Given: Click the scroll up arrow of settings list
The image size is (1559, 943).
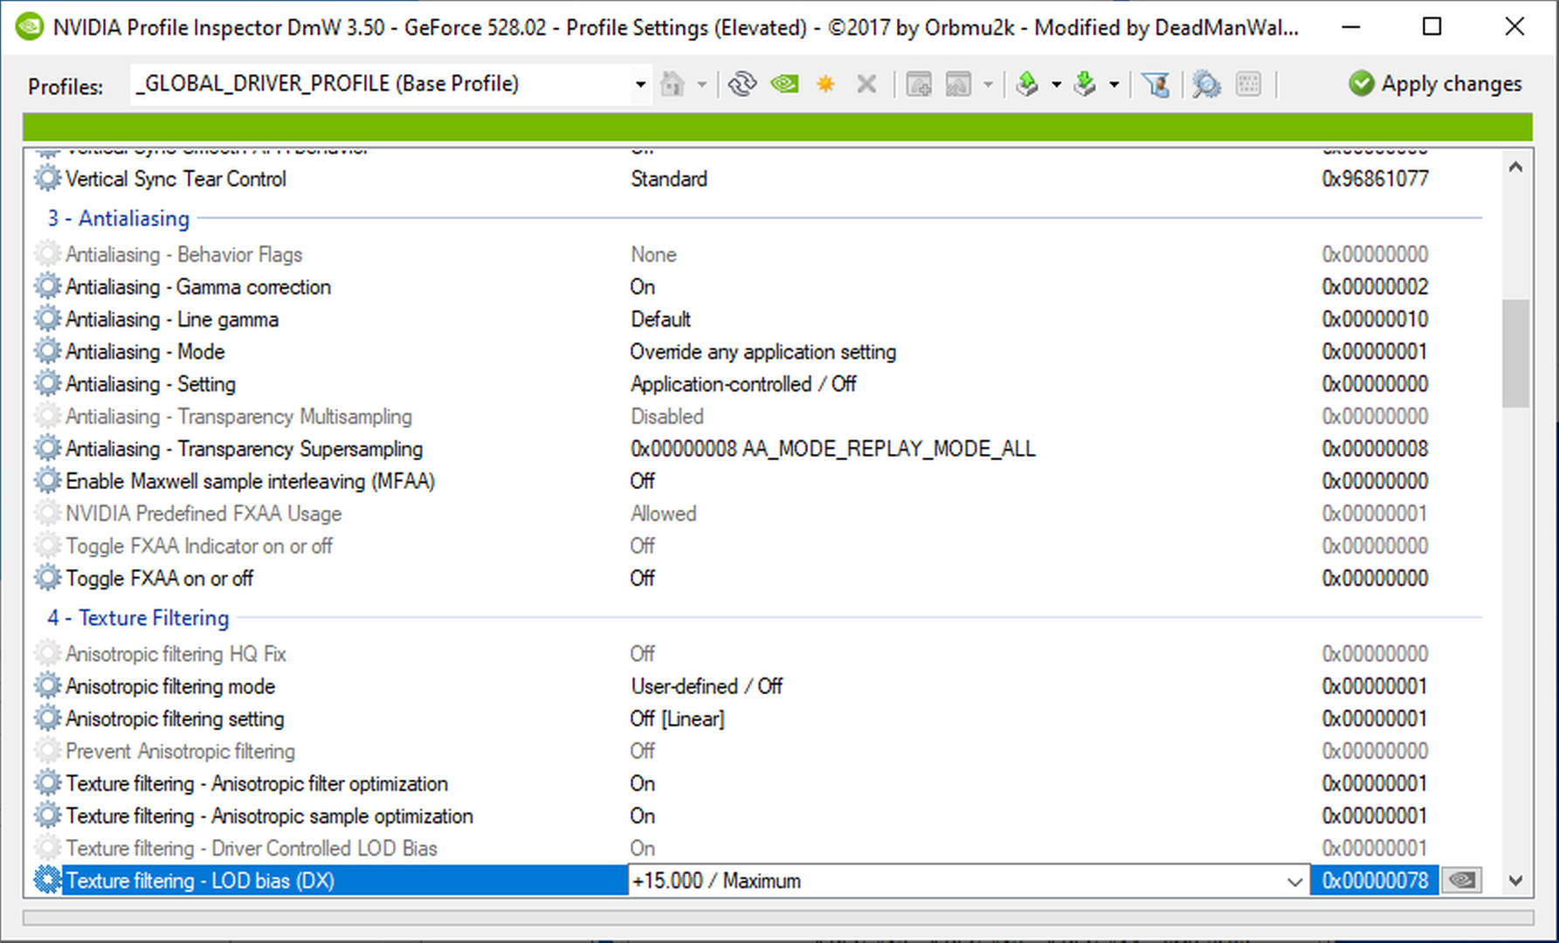Looking at the screenshot, I should [x=1516, y=167].
